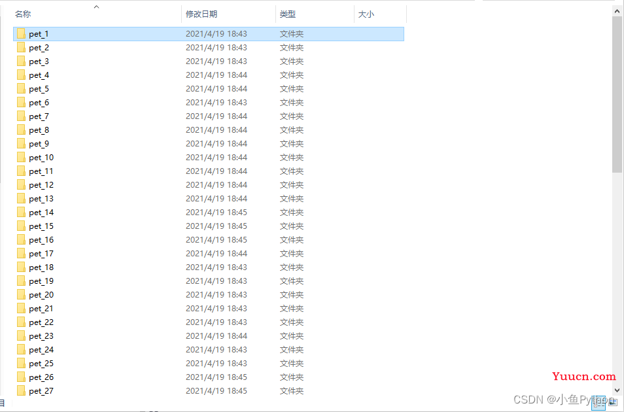Viewport: 624px width, 412px height.
Task: Switch to details view icon in status bar
Action: (x=598, y=402)
